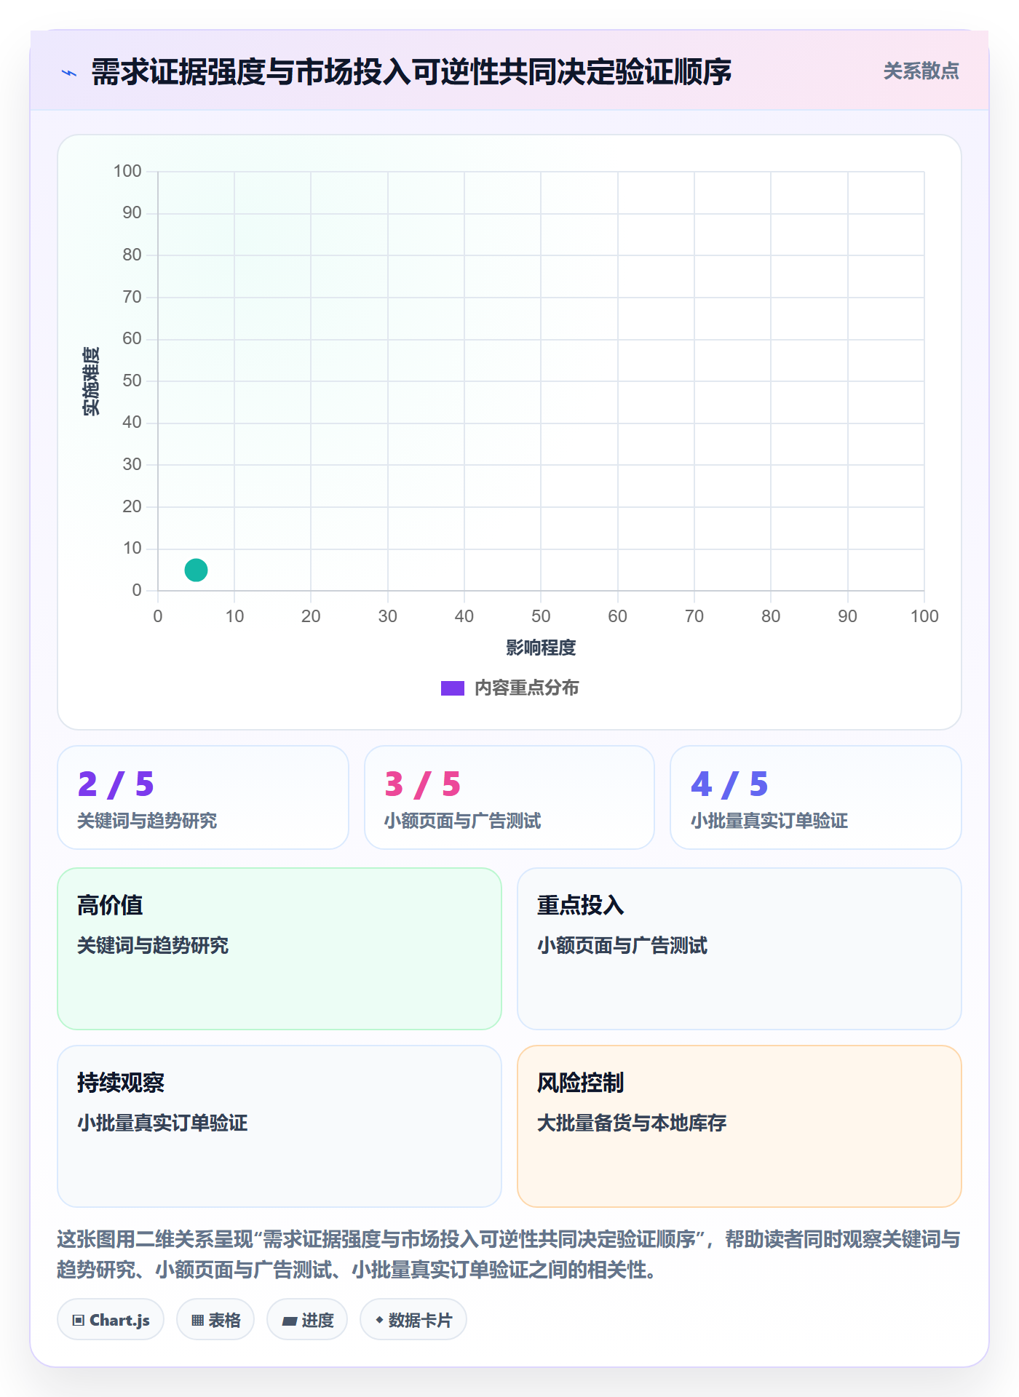The width and height of the screenshot is (1019, 1397).
Task: Click the 影响程度 x-axis title
Action: pos(541,648)
